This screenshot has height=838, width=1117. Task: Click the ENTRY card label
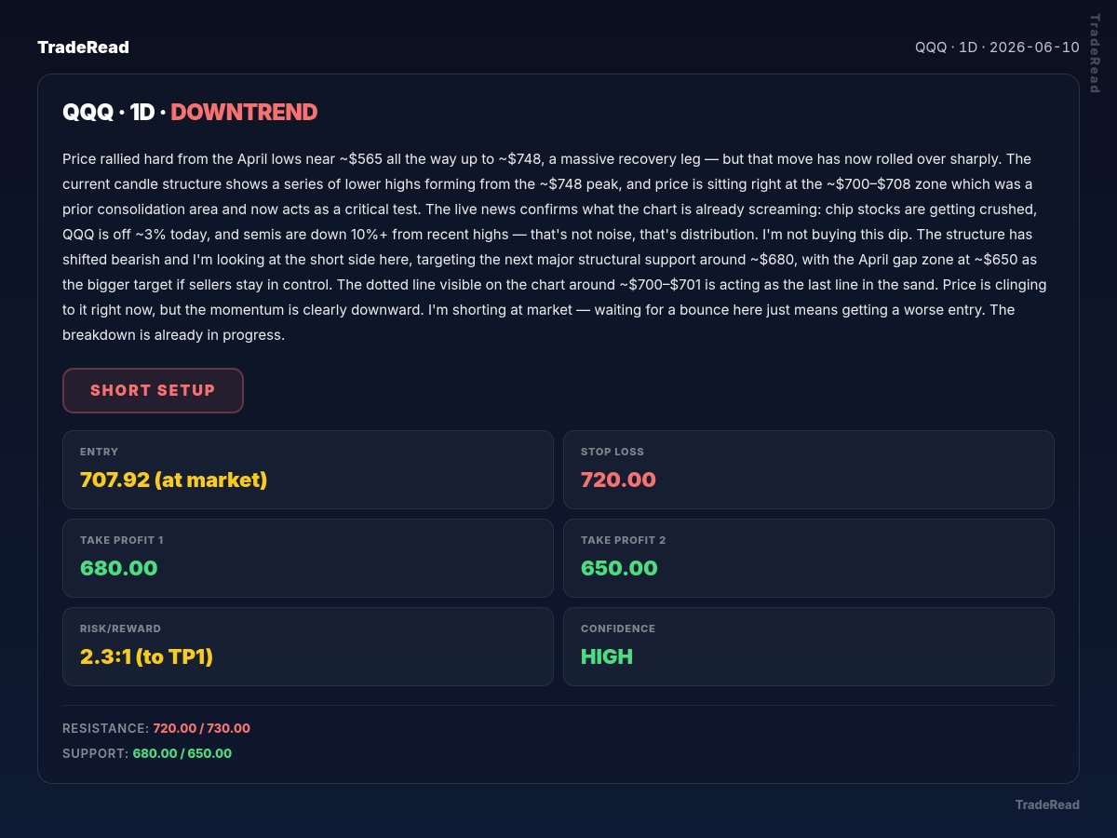(x=99, y=452)
